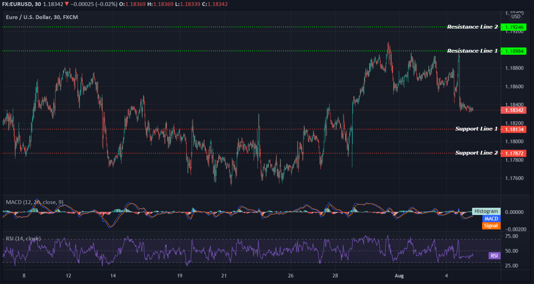Select the Support Line 2 label
The width and height of the screenshot is (534, 284).
pos(477,153)
